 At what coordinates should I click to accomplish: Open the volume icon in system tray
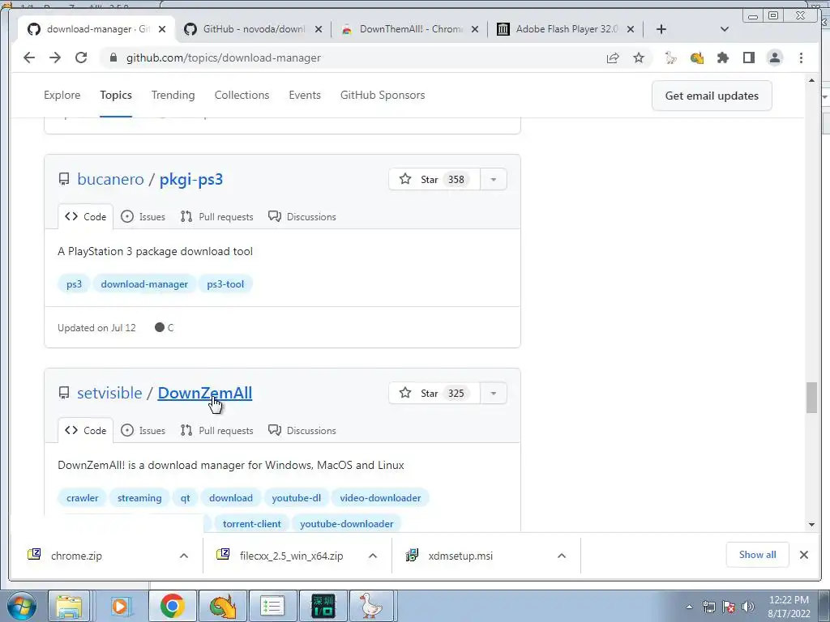[x=748, y=607]
